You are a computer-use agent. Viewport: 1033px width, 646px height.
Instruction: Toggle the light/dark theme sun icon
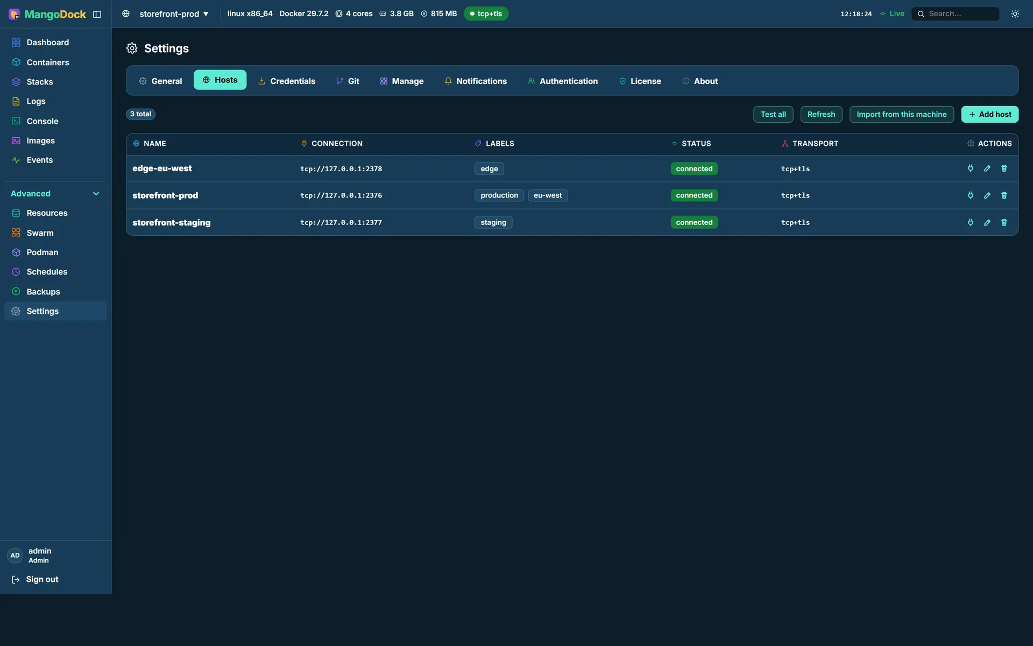pyautogui.click(x=1015, y=14)
